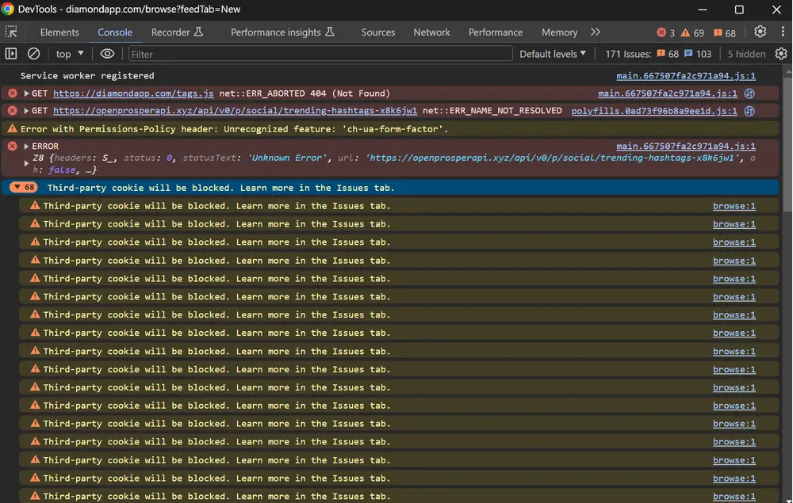Switch to the Network tab
Image resolution: width=793 pixels, height=503 pixels.
(x=431, y=32)
